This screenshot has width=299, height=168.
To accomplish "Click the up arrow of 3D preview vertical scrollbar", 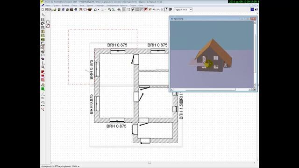I will click(x=255, y=22).
